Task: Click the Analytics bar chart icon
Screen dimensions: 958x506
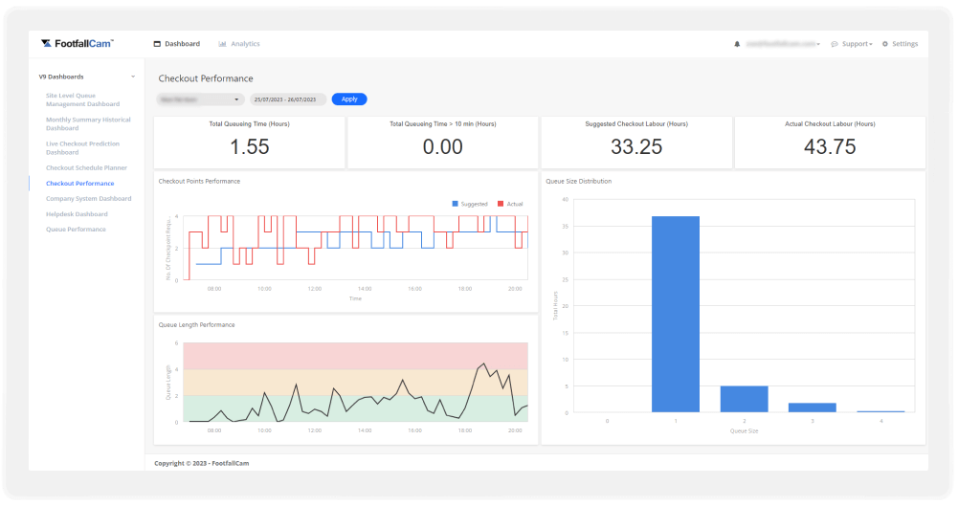Action: point(222,44)
